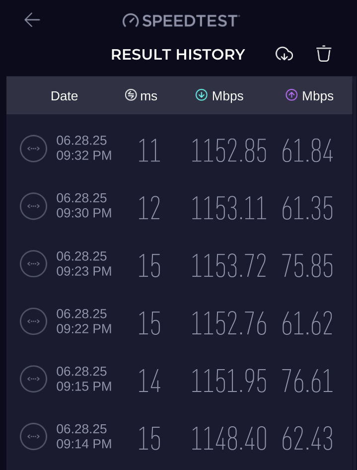Viewport: 357px width, 470px height.
Task: Sort by upload Mbps column header
Action: point(310,96)
